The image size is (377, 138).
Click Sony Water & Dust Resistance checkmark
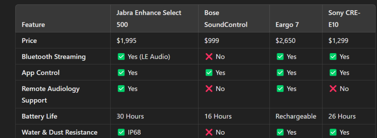click(333, 132)
